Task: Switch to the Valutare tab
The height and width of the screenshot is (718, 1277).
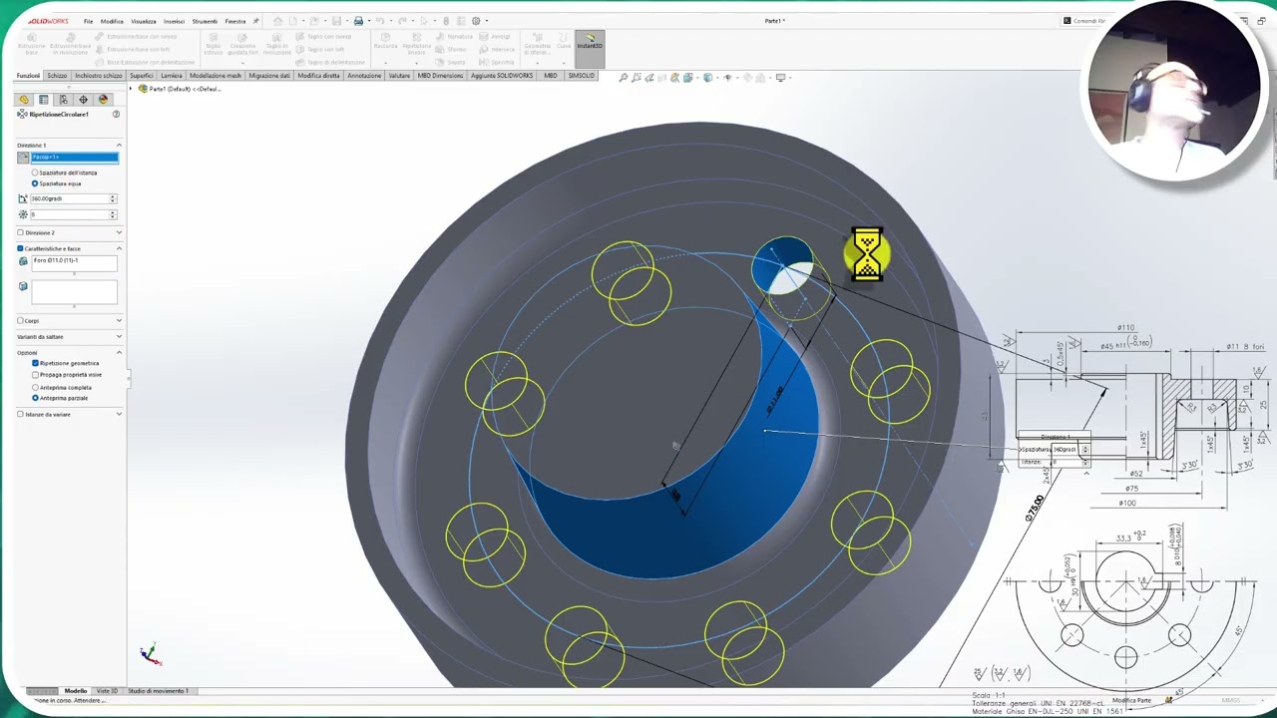Action: coord(399,76)
